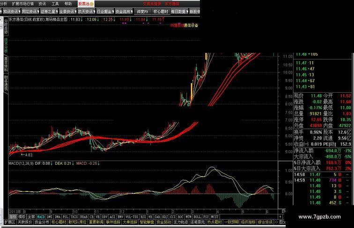354x228 pixels.
Task: Select the 模板 tab at bottom
Action: point(22,217)
